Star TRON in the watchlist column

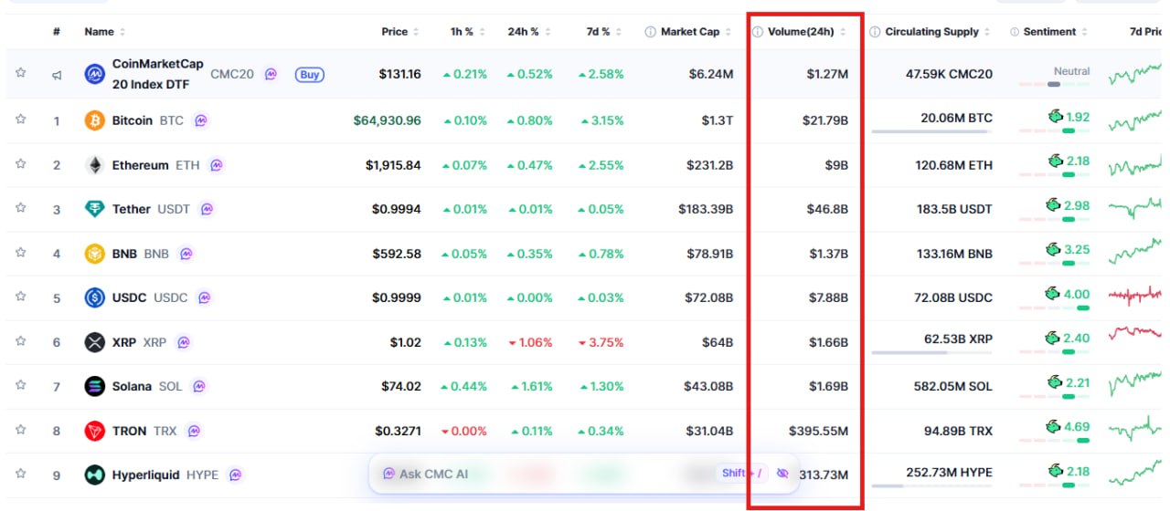pos(20,430)
